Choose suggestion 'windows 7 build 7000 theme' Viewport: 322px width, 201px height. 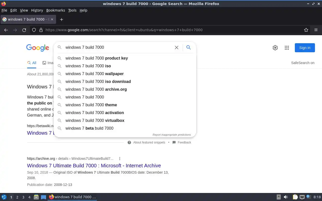point(125,105)
